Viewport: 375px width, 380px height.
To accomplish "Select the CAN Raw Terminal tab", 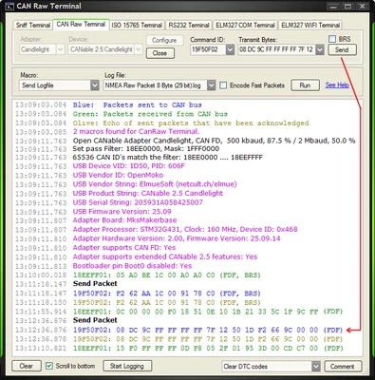I will click(81, 24).
